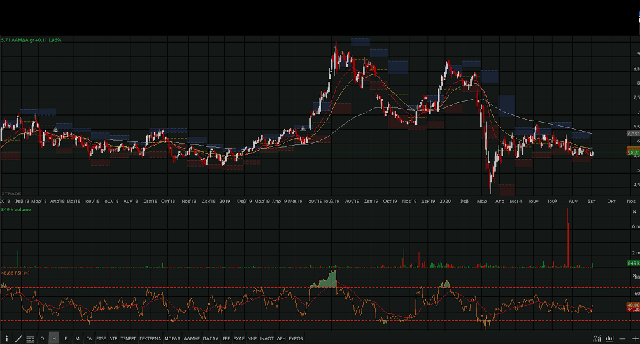Switch to the Ε timeframe
The height and width of the screenshot is (344, 640).
click(x=66, y=338)
